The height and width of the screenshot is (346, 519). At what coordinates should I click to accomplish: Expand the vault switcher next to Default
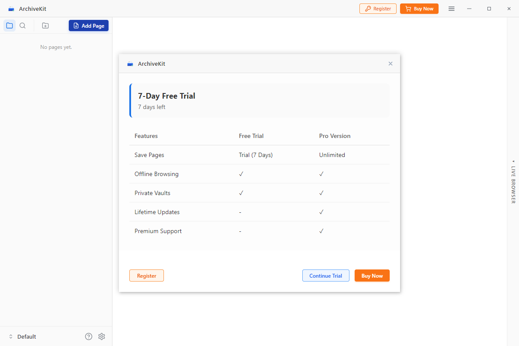pyautogui.click(x=11, y=336)
